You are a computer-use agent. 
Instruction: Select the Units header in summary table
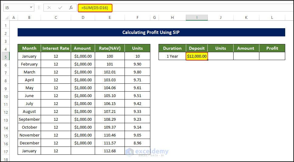[x=220, y=48]
